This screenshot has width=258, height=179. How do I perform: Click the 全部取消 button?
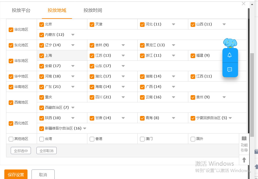[x=47, y=151]
